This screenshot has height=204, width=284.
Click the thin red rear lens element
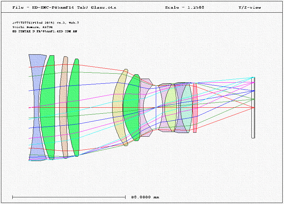click(x=195, y=108)
